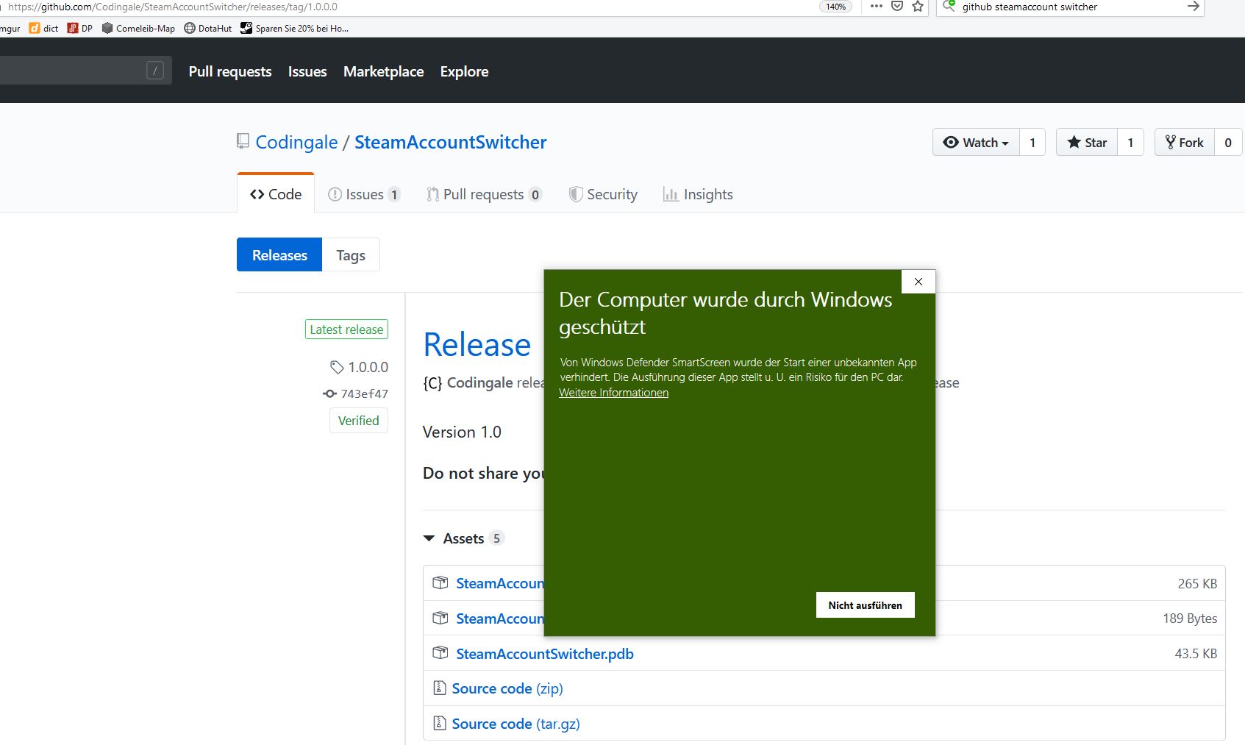
Task: Click the slash shortcut icon in GitHub search
Action: (155, 71)
